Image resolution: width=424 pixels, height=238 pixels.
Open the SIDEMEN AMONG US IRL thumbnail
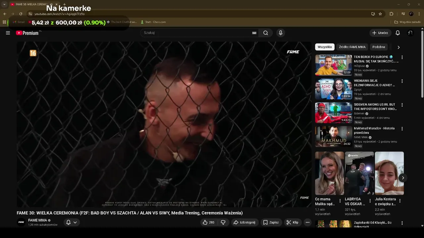click(x=333, y=113)
